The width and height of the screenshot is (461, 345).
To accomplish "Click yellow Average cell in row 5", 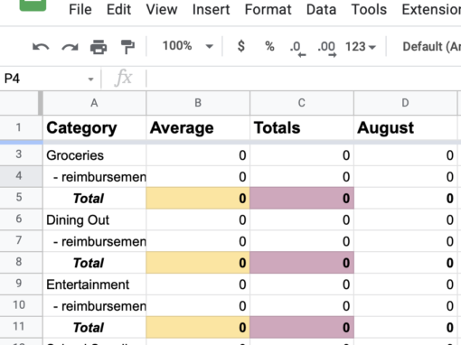I will [x=198, y=198].
